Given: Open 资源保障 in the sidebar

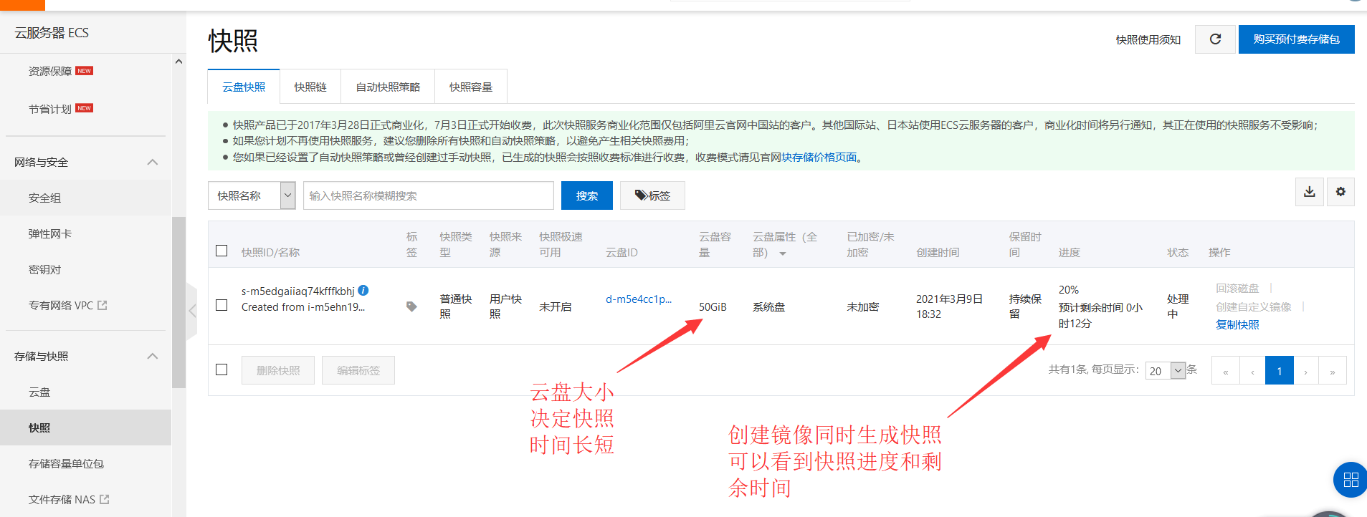Looking at the screenshot, I should point(50,71).
